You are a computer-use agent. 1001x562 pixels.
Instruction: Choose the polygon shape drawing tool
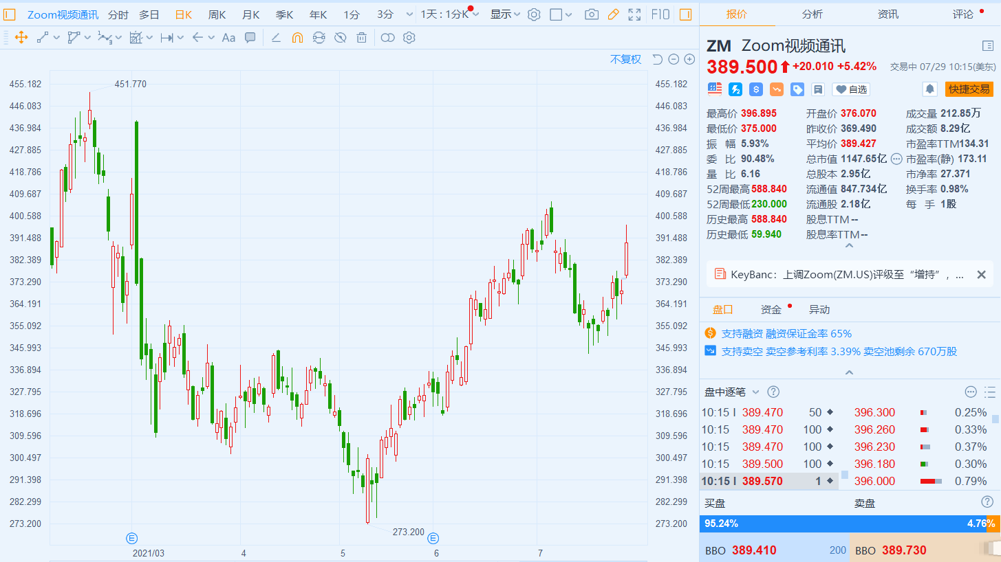click(74, 38)
